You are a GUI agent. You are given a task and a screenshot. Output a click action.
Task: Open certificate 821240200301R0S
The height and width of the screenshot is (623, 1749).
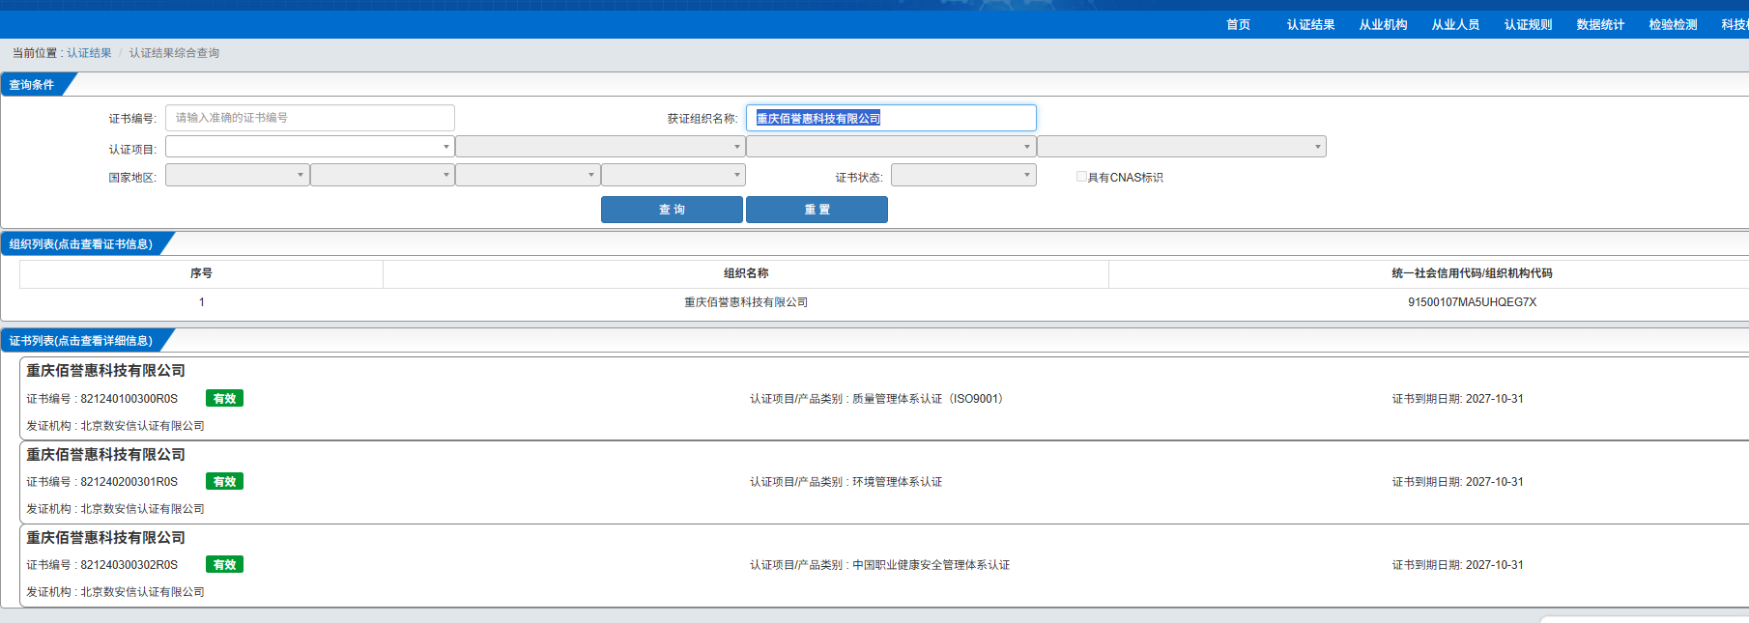[129, 482]
